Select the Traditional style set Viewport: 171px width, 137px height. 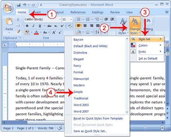(x=81, y=98)
